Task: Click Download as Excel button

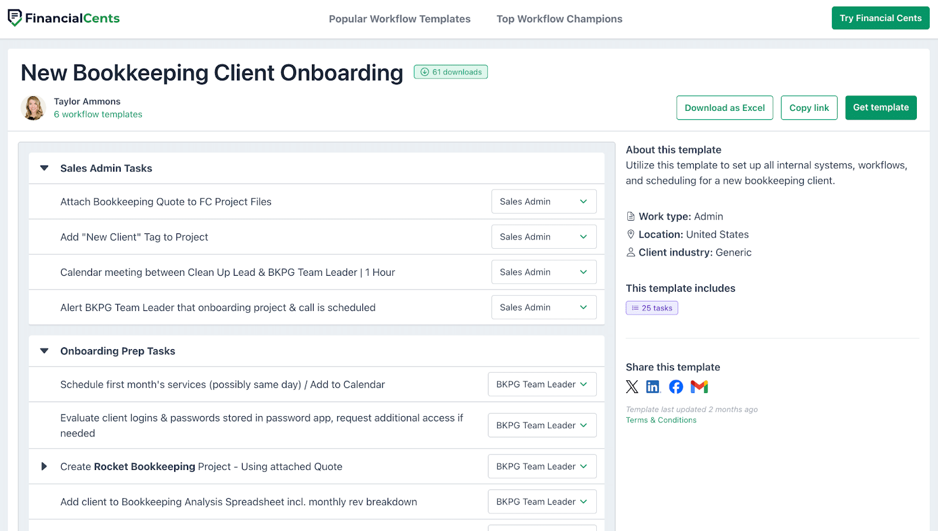Action: click(725, 108)
